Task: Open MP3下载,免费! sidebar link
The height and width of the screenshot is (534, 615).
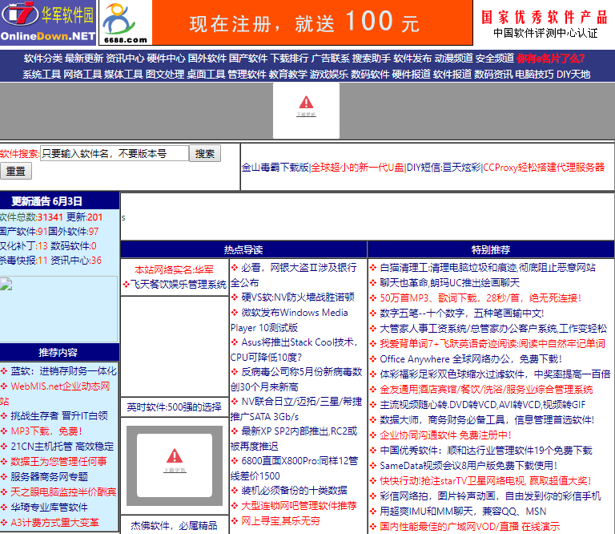Action: pyautogui.click(x=46, y=431)
